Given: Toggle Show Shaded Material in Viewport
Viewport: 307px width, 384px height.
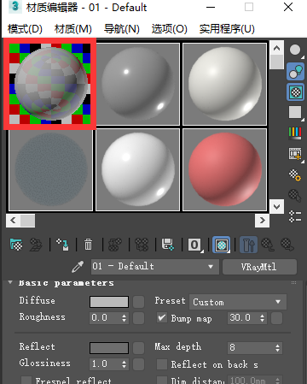Looking at the screenshot, I should point(222,245).
